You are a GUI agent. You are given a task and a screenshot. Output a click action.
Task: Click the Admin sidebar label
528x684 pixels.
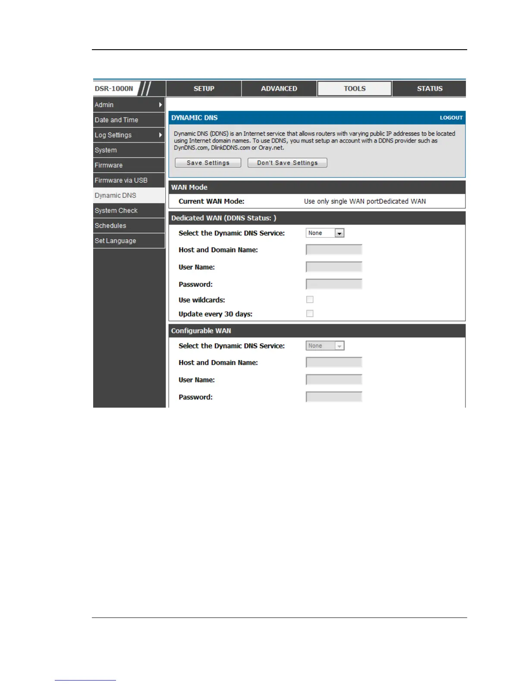[104, 105]
